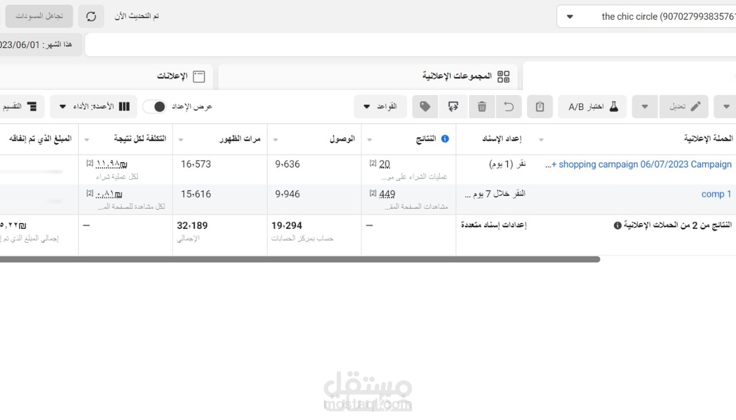Open the comp 1 campaign link

click(716, 194)
